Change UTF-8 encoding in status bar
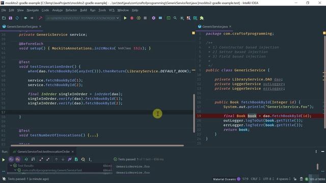Image resolution: width=326 pixels, height=183 pixels. click(268, 179)
